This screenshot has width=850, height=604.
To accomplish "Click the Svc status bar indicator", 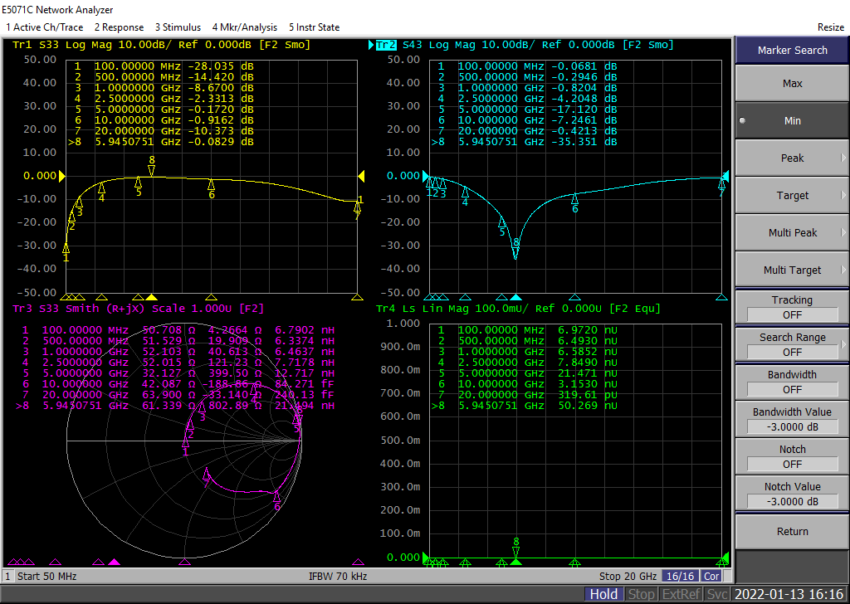I will (x=719, y=594).
